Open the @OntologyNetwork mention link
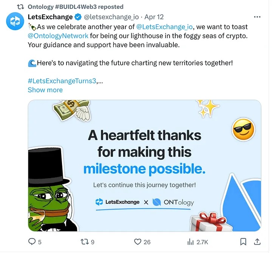Screen dimensions: 272x253 58,36
